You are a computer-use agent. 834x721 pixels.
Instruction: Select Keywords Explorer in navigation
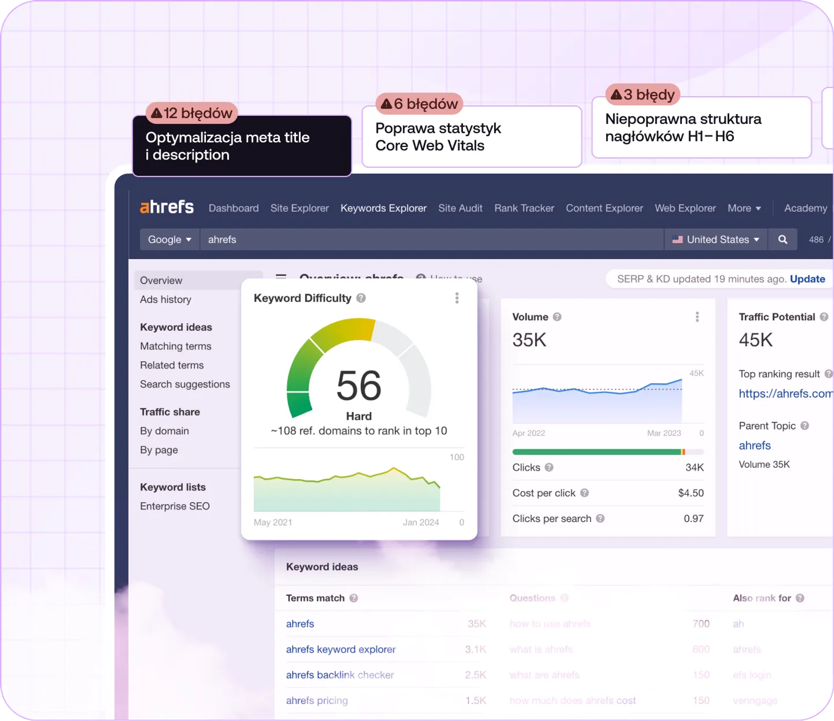click(x=384, y=208)
